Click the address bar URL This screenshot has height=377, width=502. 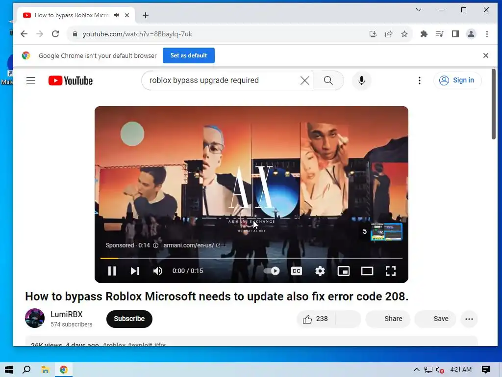(x=137, y=34)
